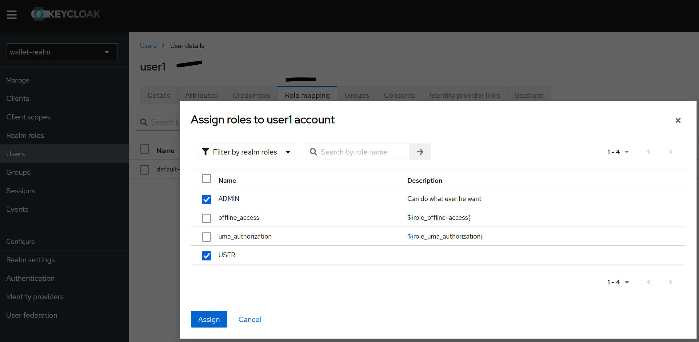Click the search arrow submit button
This screenshot has width=699, height=342.
[x=420, y=152]
